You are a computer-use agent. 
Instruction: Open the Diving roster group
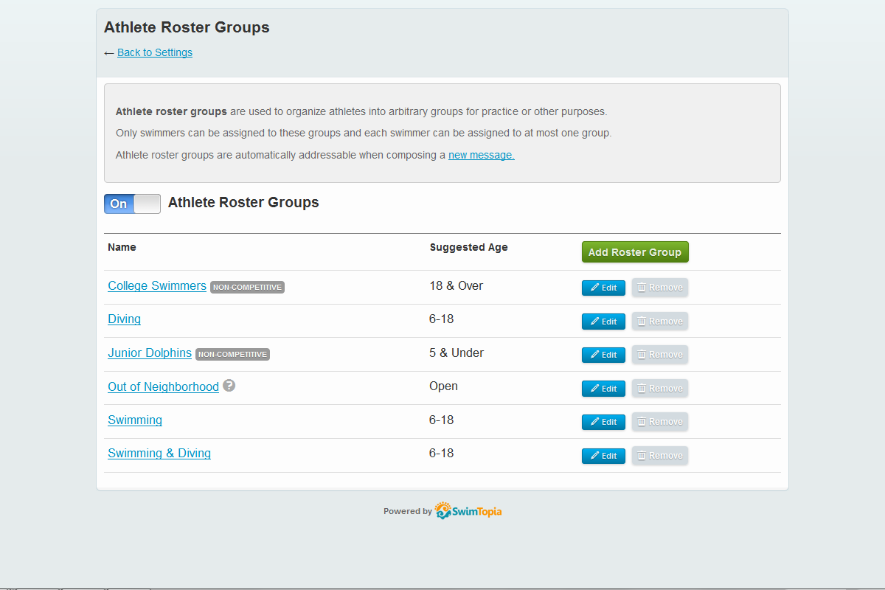[124, 319]
